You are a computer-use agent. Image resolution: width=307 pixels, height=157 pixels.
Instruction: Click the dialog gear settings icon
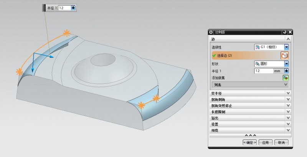211,32
